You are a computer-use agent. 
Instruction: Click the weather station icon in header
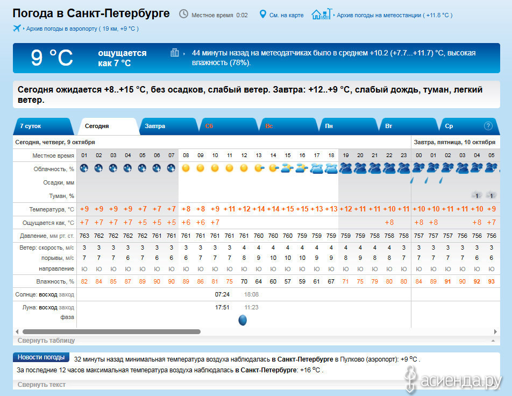tap(322, 14)
